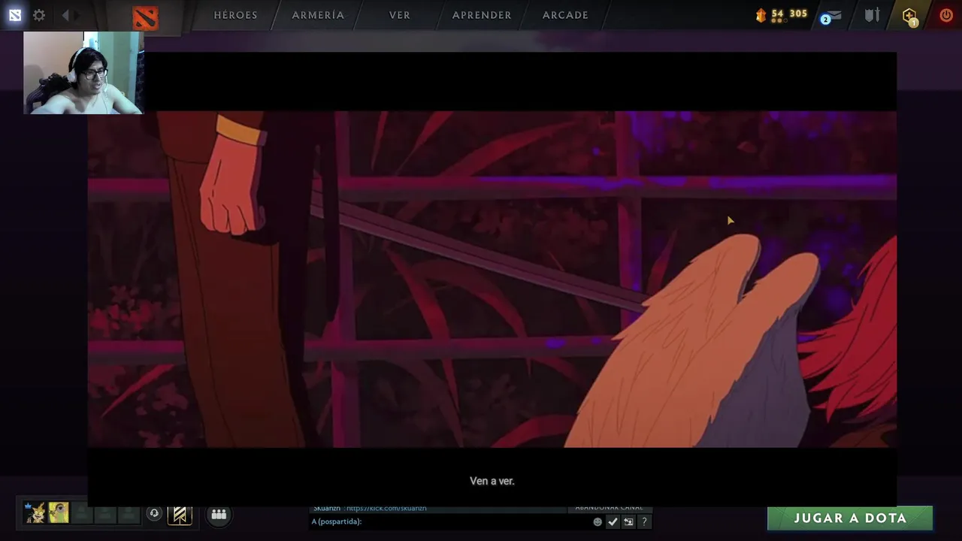
Task: Open the shield and sword icon
Action: (872, 15)
